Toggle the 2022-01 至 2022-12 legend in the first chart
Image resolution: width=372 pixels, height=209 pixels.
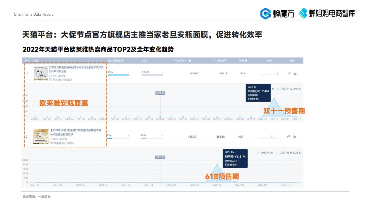pyautogui.click(x=289, y=89)
